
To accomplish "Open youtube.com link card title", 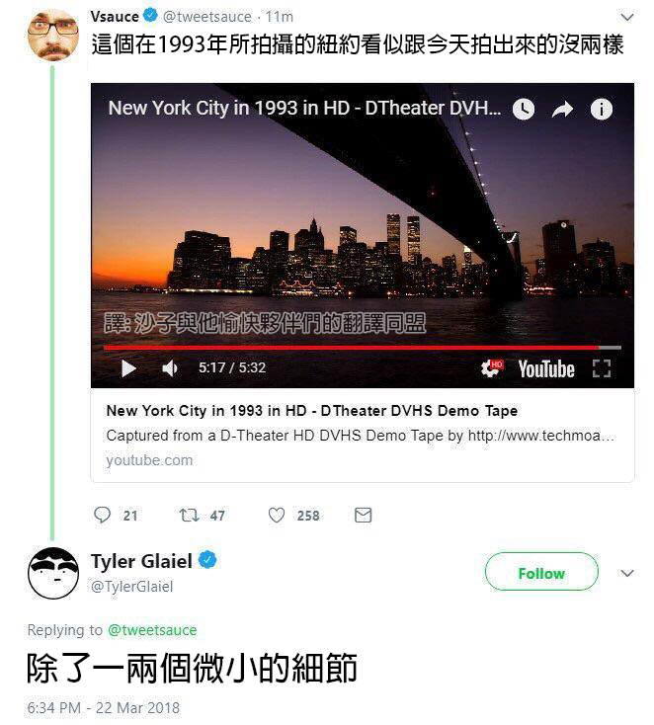I will click(312, 411).
